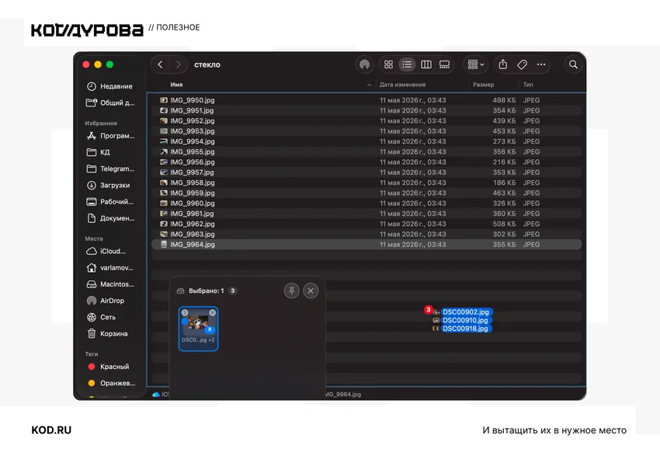The width and height of the screenshot is (660, 452).
Task: Select the Оранжев... orange tag
Action: pos(110,383)
